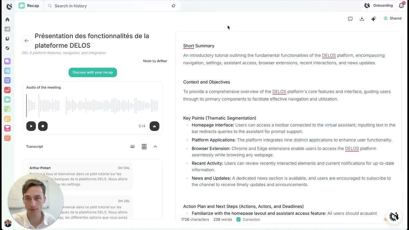Screen dimensions: 409x230
Task: Open the Shared status button
Action: [x=393, y=19]
